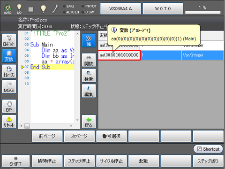Click the 番号選択 number select button
Viewport: 225px width, 169px height.
tap(112, 136)
